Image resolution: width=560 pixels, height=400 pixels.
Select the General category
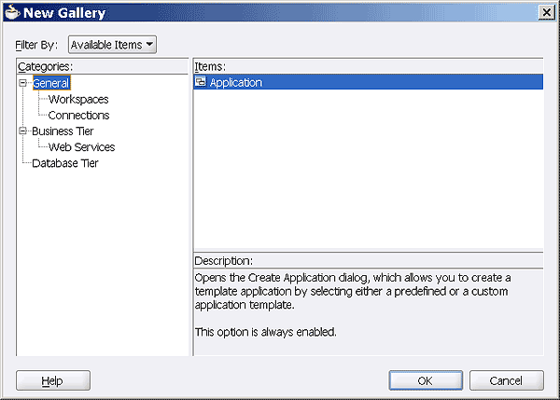51,83
